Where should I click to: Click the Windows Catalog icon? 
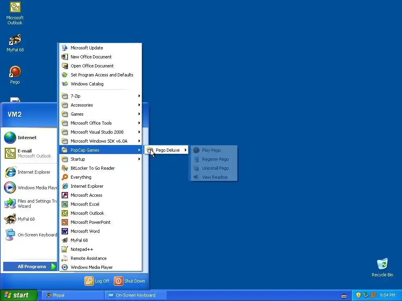65,84
